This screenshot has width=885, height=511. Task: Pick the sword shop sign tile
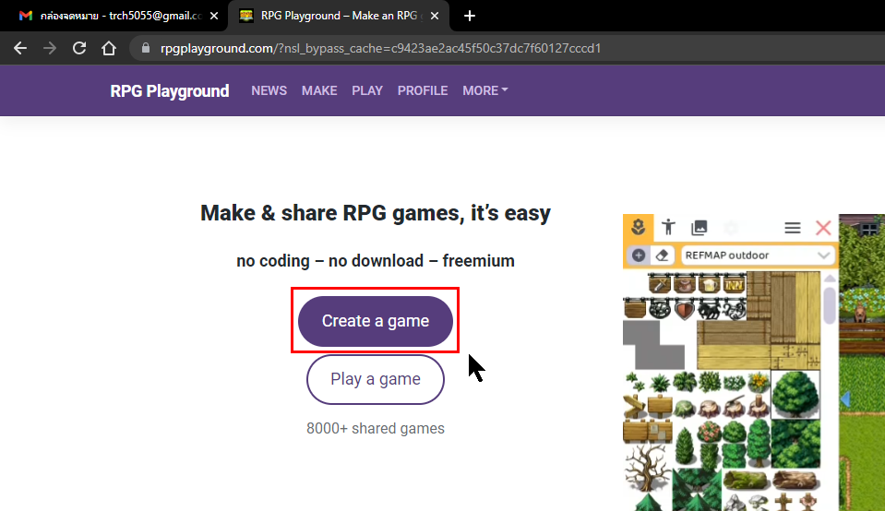pyautogui.click(x=659, y=284)
